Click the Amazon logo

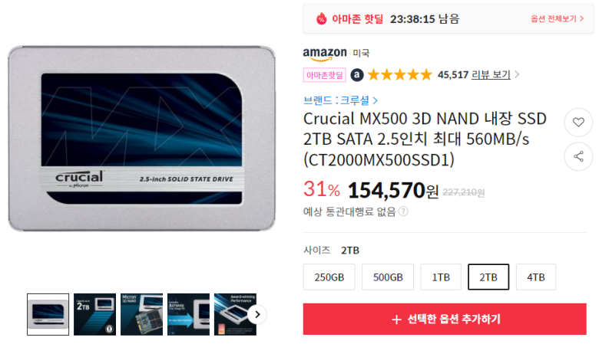tap(325, 54)
